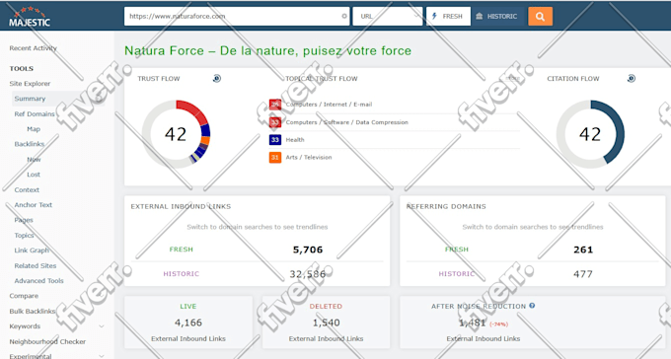
Task: Click the 31 Arts / Television badge
Action: tap(275, 158)
